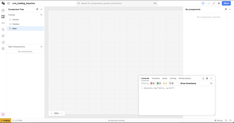This screenshot has width=234, height=123.
Task: Collapse the Component Tree panel
Action: pyautogui.click(x=41, y=9)
